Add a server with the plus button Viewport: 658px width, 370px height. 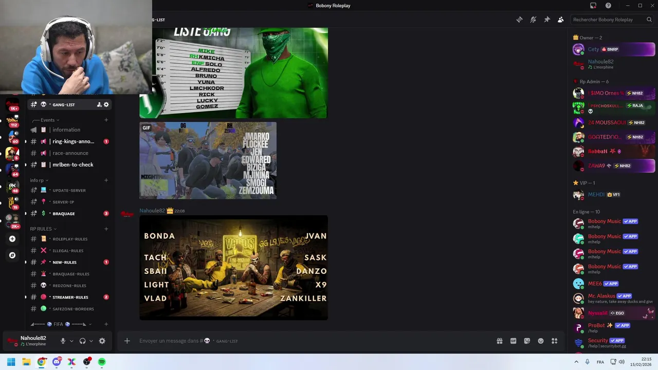[12, 238]
